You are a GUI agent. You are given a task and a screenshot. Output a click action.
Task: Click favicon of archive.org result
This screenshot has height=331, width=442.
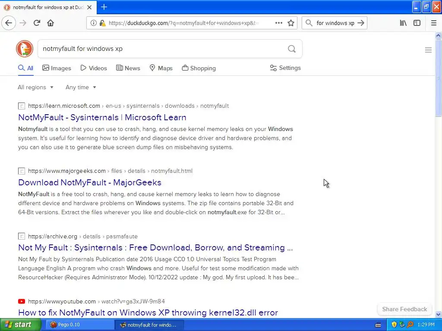pyautogui.click(x=22, y=237)
